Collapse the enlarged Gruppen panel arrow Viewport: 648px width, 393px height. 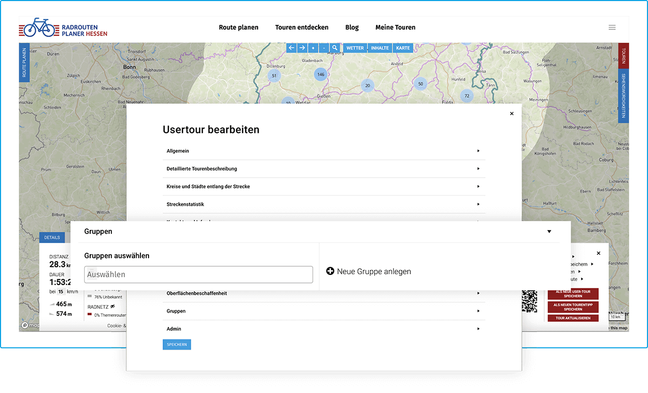click(x=549, y=232)
